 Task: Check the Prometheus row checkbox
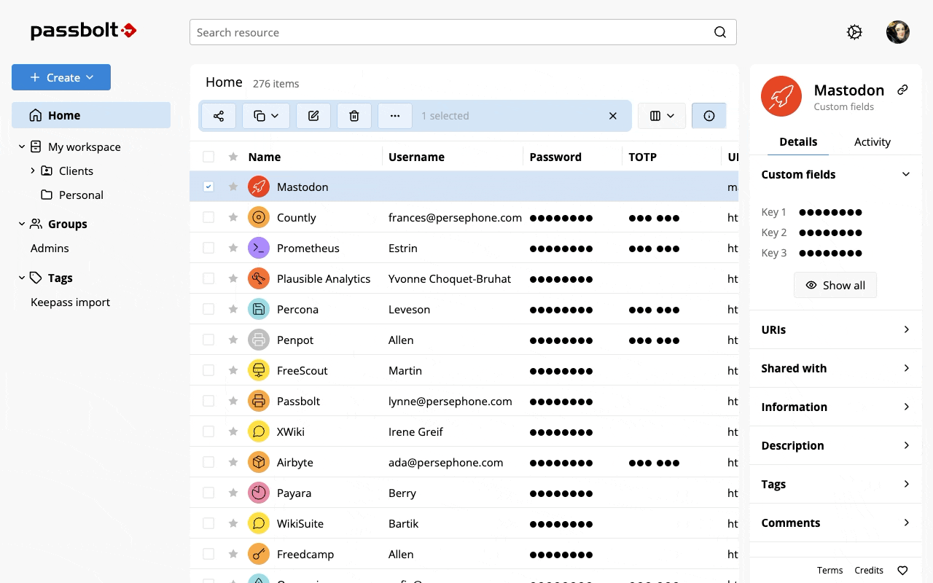tap(208, 248)
